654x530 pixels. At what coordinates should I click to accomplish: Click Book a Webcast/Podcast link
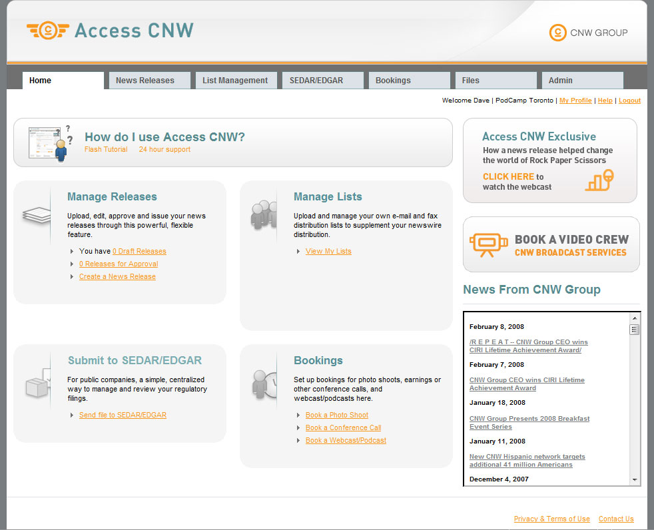point(346,440)
